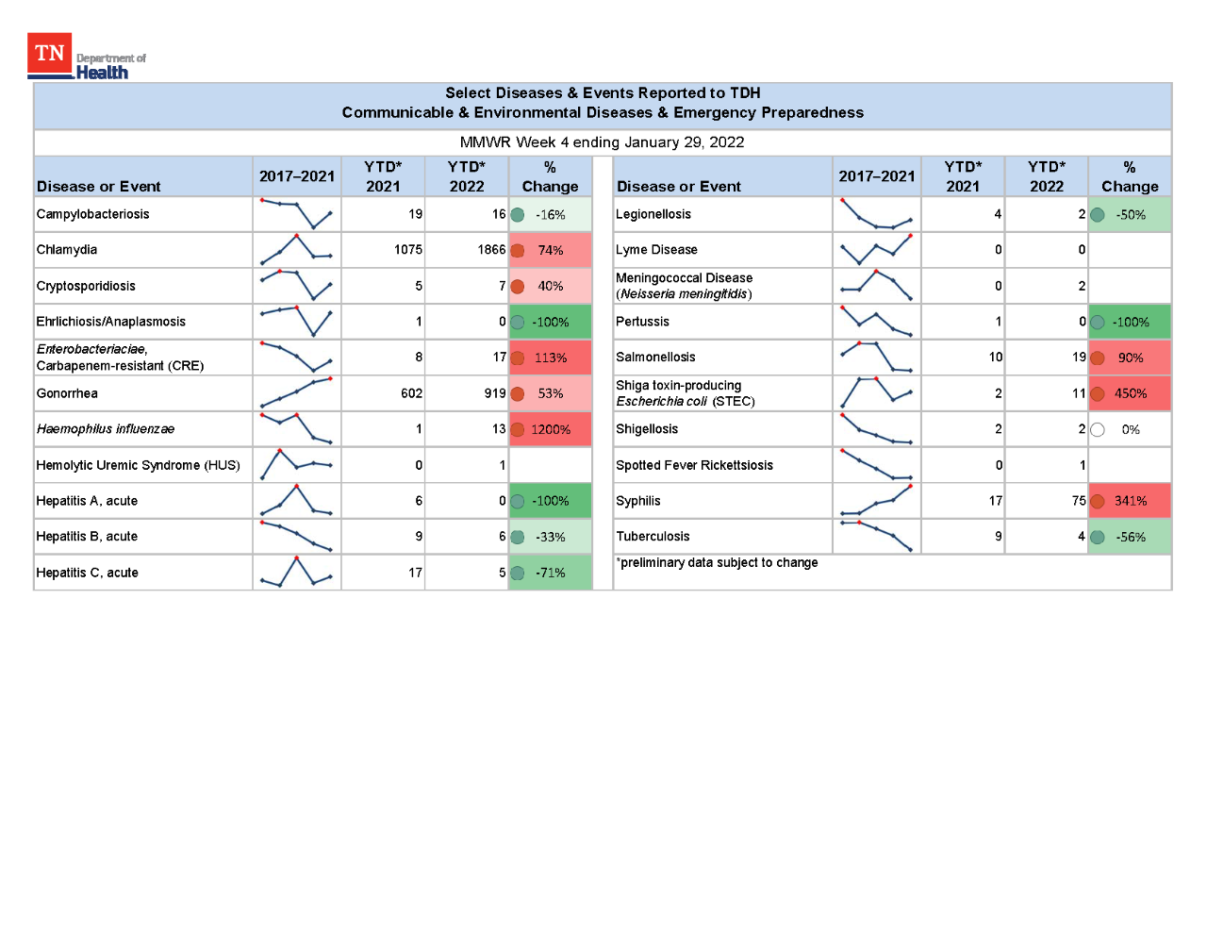
Task: Select the Chlamydia YTD 2022 value 1866
Action: (x=491, y=250)
